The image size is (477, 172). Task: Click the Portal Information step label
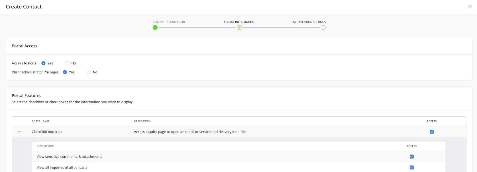coord(239,22)
